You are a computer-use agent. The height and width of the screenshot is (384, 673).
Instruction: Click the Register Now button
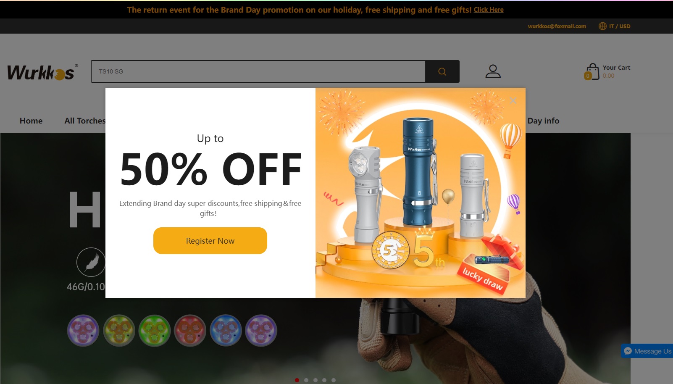click(210, 241)
